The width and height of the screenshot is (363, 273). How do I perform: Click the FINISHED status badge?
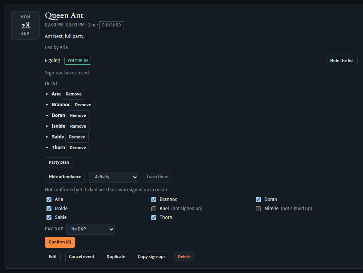pyautogui.click(x=111, y=25)
